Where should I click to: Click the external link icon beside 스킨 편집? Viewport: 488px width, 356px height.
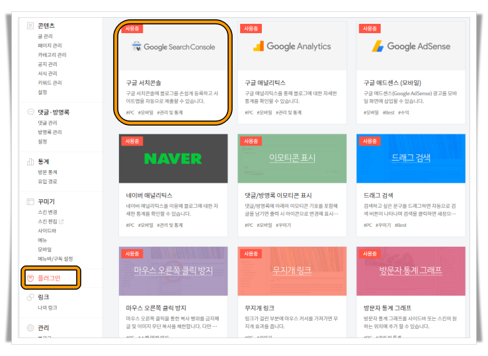click(61, 222)
